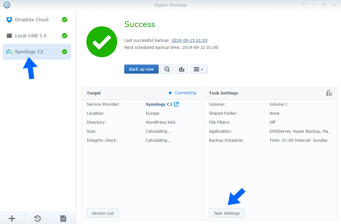Add a new backup task with plus icon

pyautogui.click(x=12, y=218)
